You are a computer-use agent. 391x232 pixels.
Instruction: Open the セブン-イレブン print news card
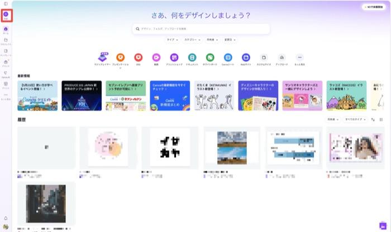click(x=126, y=95)
